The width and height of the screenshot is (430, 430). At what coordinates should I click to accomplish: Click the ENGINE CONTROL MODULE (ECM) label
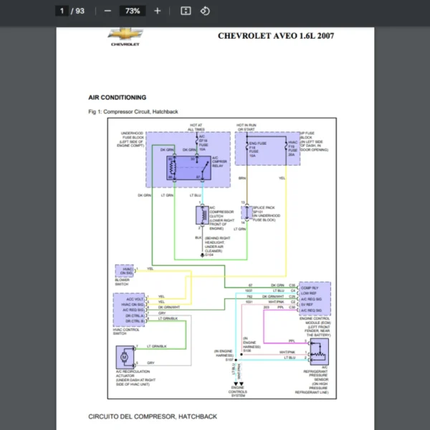coord(315,327)
